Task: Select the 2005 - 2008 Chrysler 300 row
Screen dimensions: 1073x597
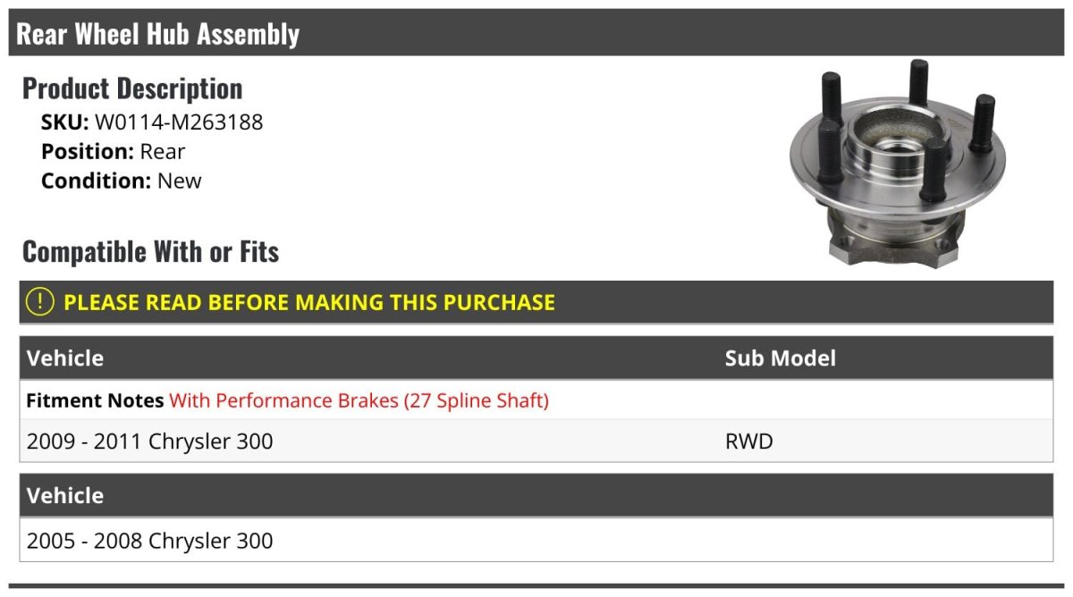Action: tap(150, 541)
